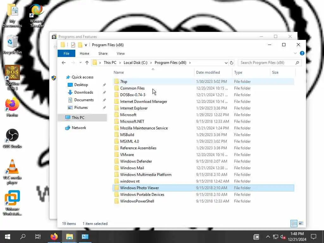324x243 pixels.
Task: Click the Windows Start button
Action: (x=8, y=237)
